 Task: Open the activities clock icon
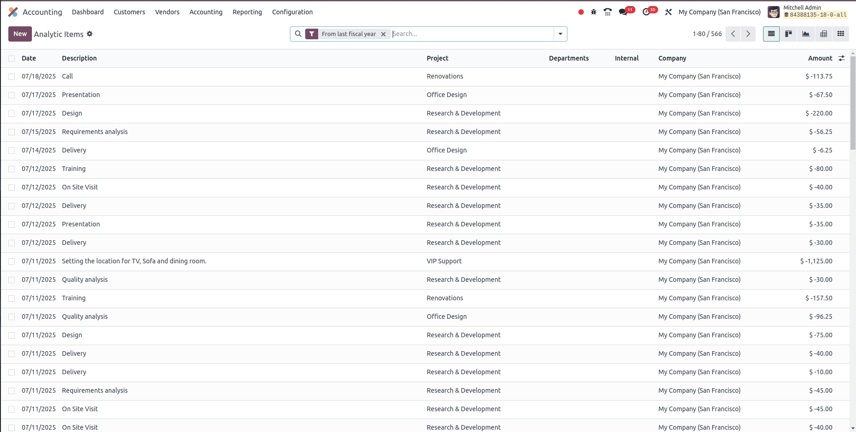647,12
